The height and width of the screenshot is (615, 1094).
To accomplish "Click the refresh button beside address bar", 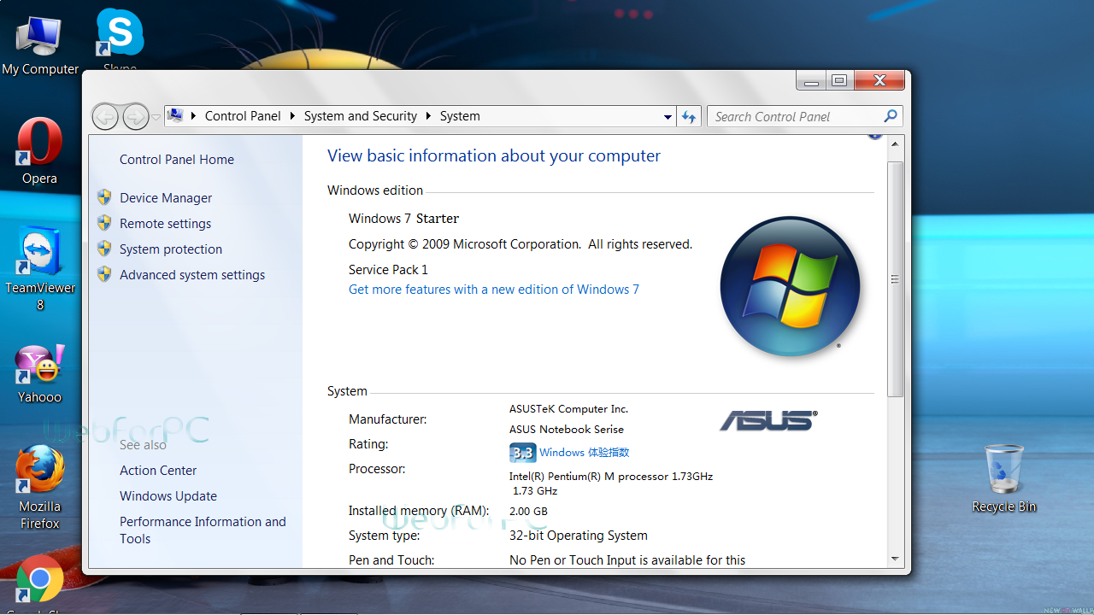I will (x=689, y=116).
